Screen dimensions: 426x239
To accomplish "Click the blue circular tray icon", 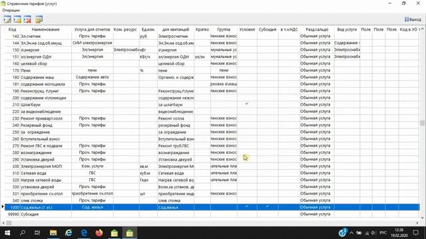I will (343, 232).
